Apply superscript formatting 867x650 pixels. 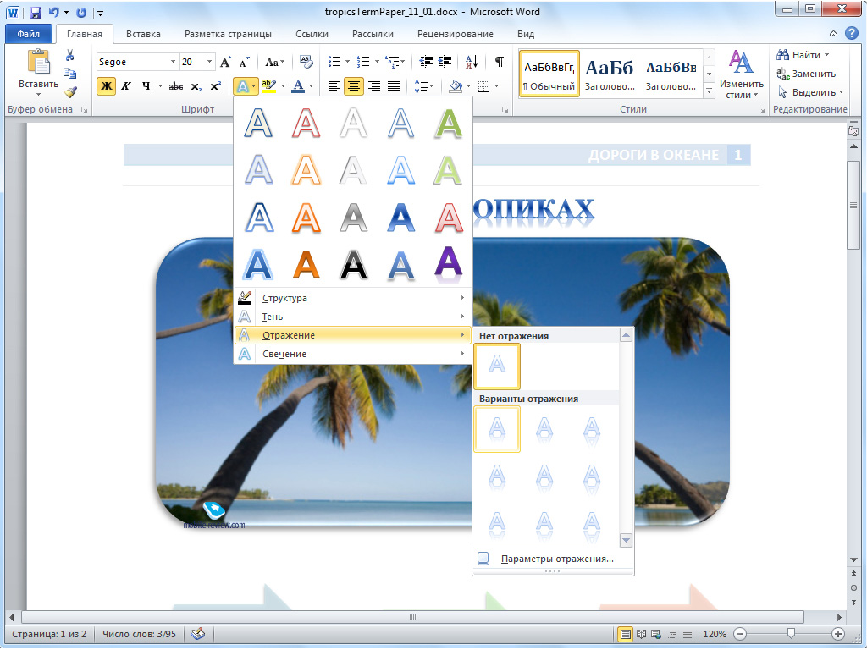coord(216,86)
